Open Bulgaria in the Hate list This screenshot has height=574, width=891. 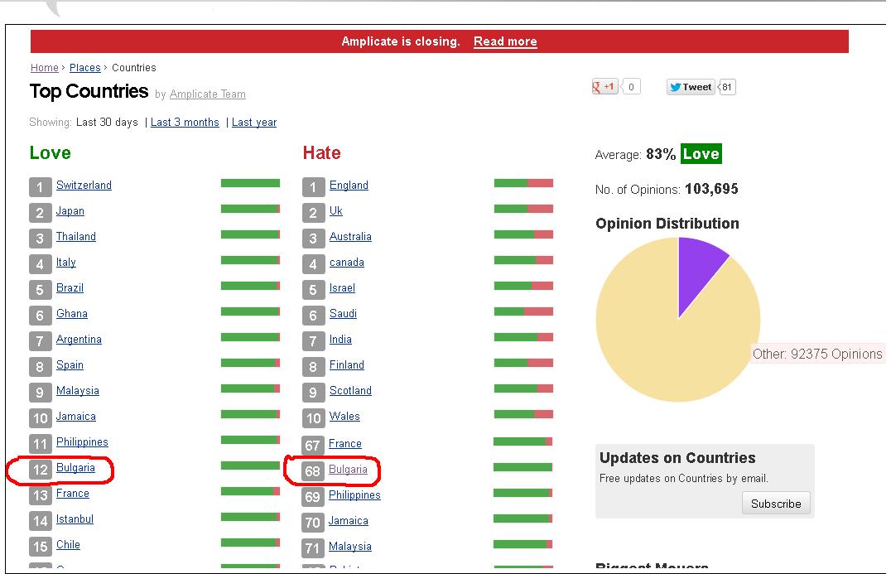point(348,470)
